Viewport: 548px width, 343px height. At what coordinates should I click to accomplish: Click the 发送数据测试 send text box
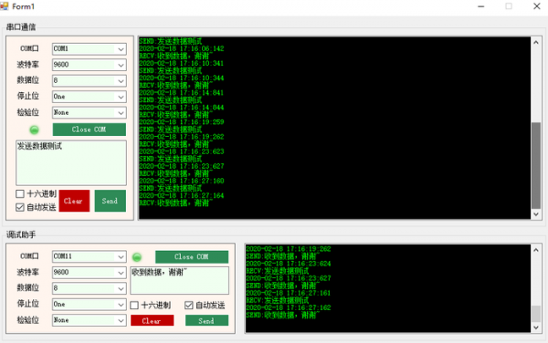(x=71, y=162)
